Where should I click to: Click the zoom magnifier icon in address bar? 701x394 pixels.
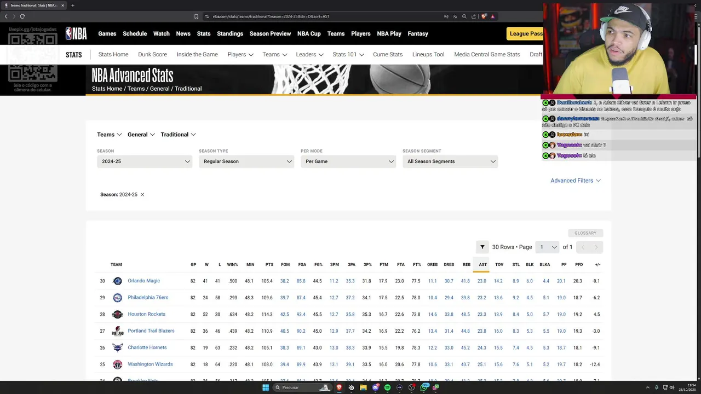pyautogui.click(x=464, y=16)
